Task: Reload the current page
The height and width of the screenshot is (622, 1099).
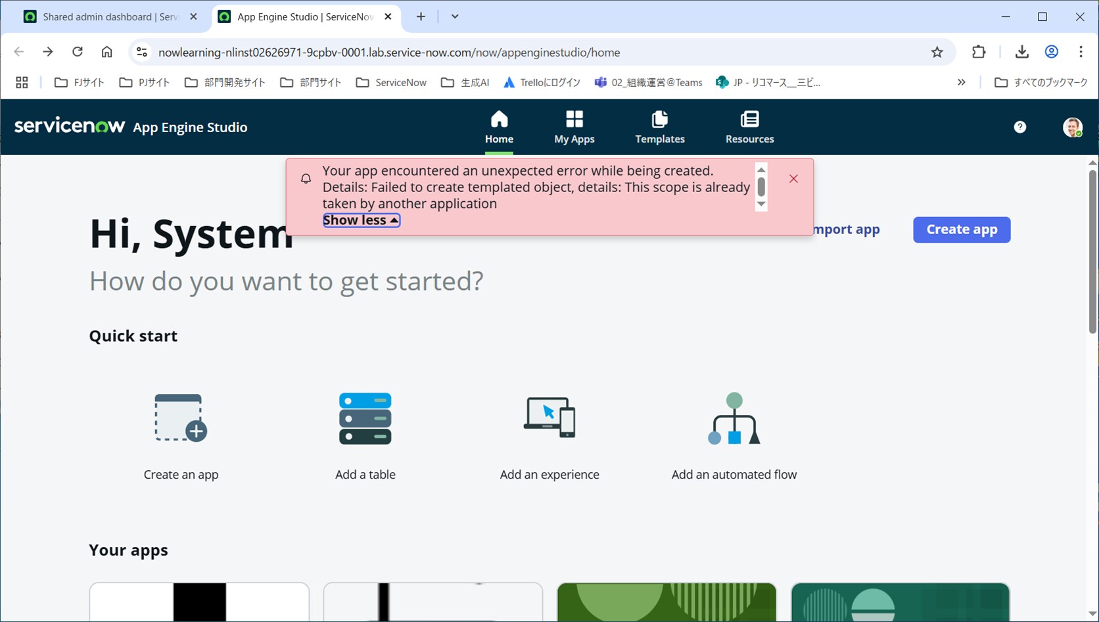Action: click(78, 52)
